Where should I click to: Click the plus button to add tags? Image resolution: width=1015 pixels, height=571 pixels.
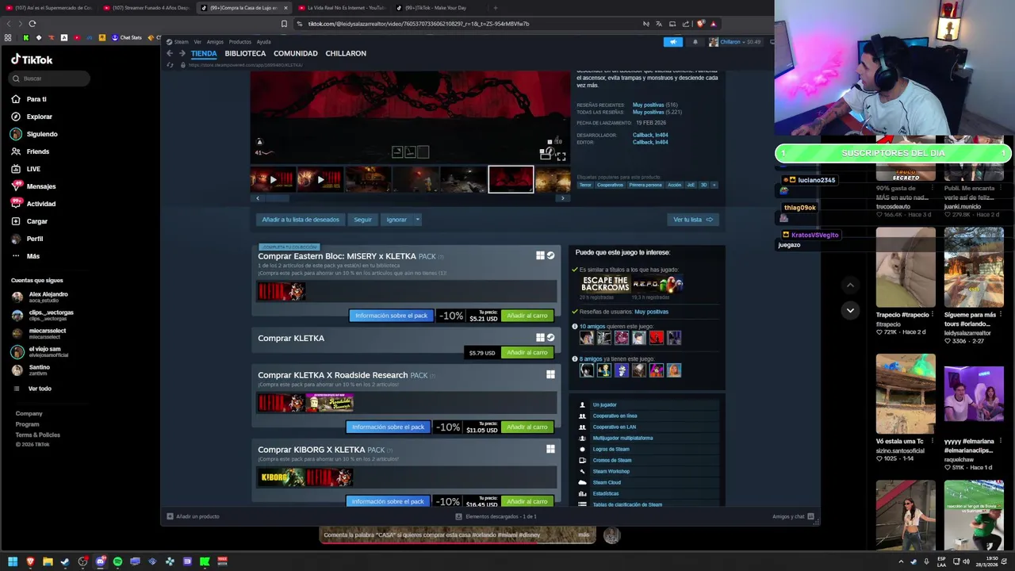714,185
